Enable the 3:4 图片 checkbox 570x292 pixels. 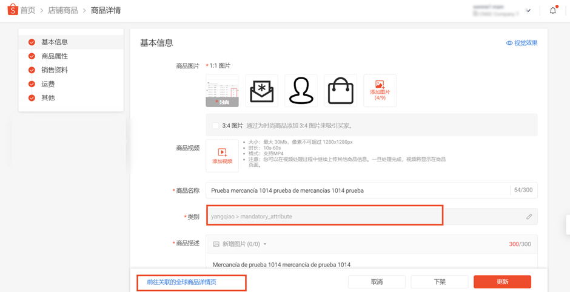pos(215,126)
